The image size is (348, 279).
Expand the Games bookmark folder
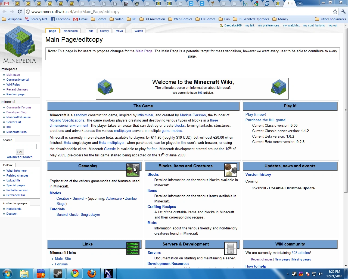[99, 19]
